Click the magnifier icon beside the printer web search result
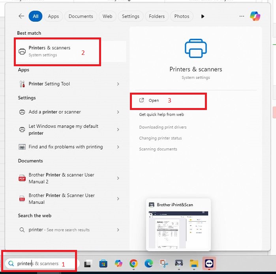Screen dimensions: 276x274 click(22, 230)
